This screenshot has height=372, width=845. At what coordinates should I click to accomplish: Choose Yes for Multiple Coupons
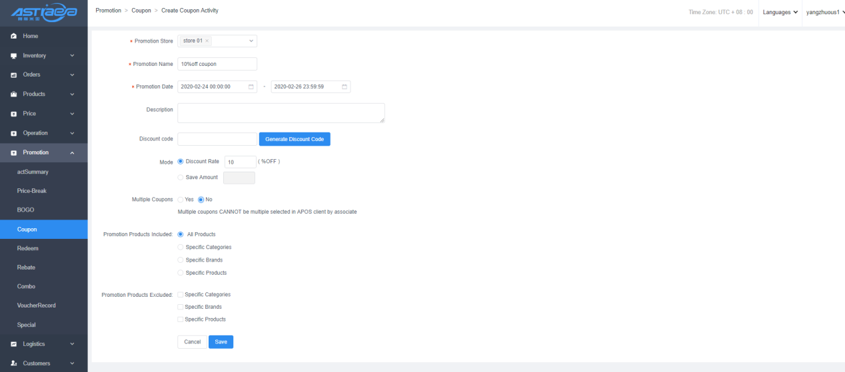pyautogui.click(x=181, y=200)
